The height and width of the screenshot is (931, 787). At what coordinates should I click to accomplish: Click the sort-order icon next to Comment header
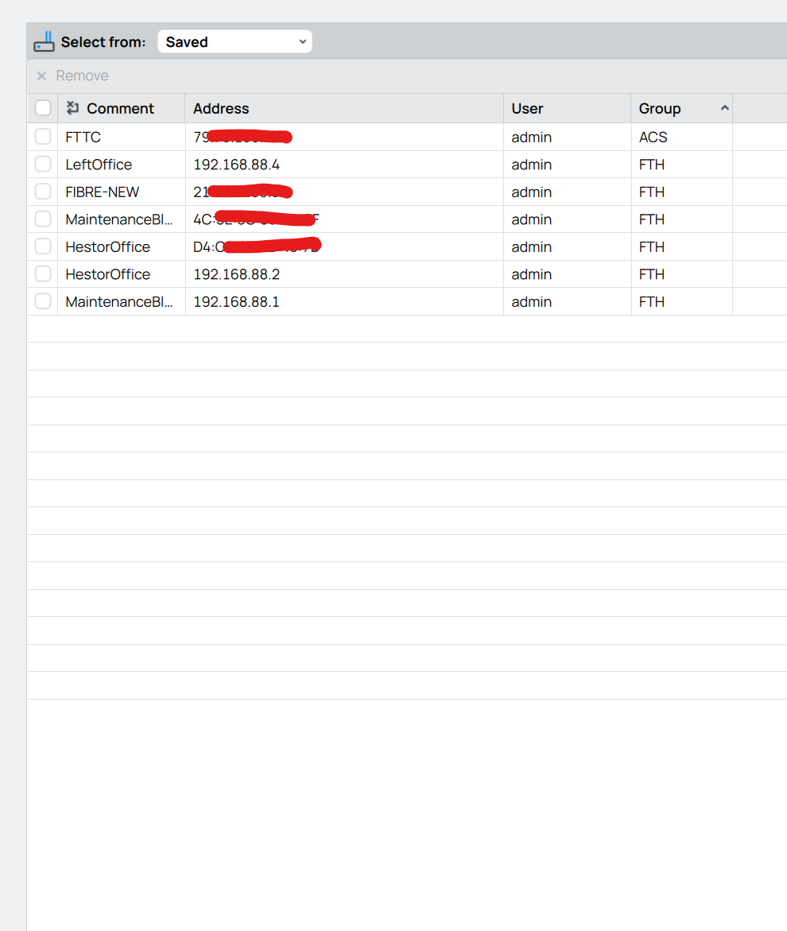(x=72, y=107)
